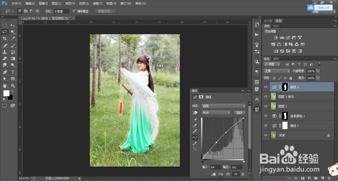Open the 文件(F) menu

(16, 3)
